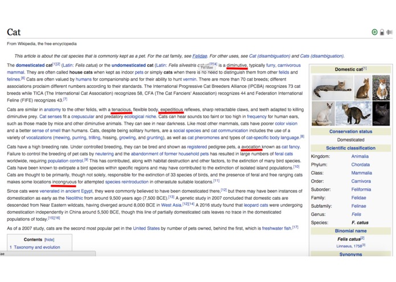The width and height of the screenshot is (396, 282).
Task: Click the padlock page-protection icon
Action: [382, 32]
